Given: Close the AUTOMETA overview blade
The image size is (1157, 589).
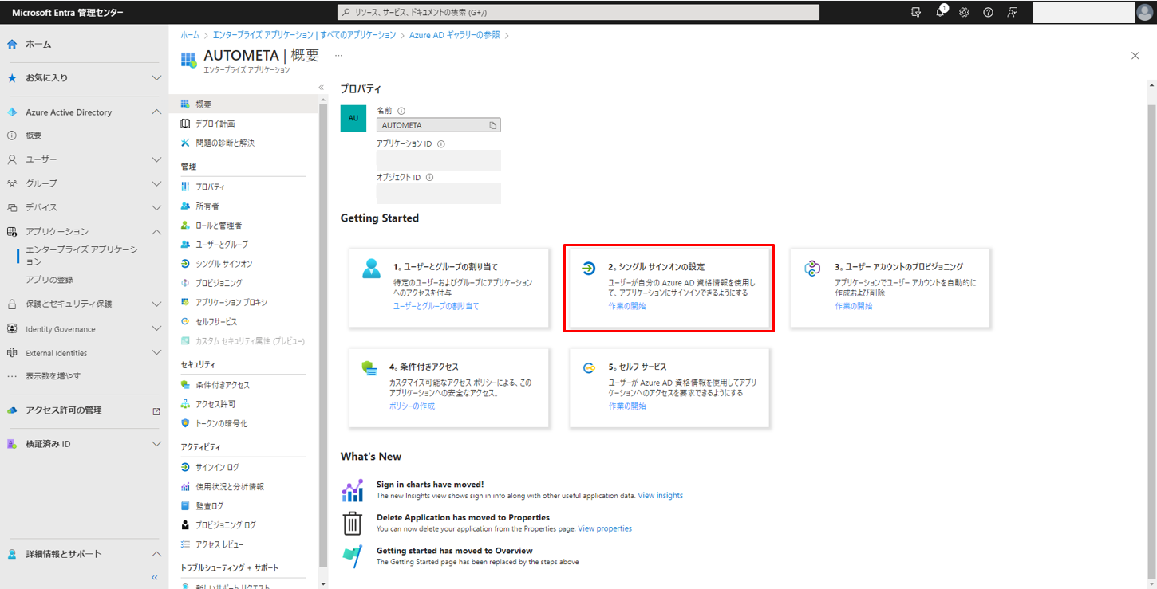Looking at the screenshot, I should pyautogui.click(x=1135, y=55).
